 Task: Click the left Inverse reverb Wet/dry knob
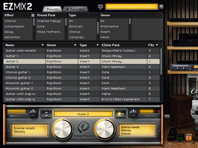tap(62, 129)
